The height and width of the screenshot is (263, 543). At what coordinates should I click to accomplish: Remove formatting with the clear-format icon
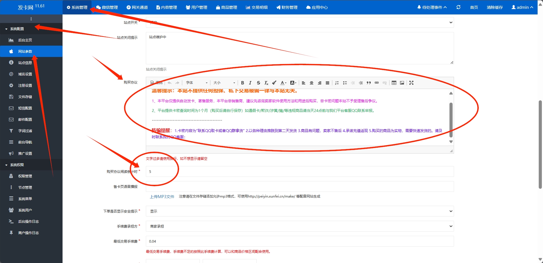coord(266,83)
